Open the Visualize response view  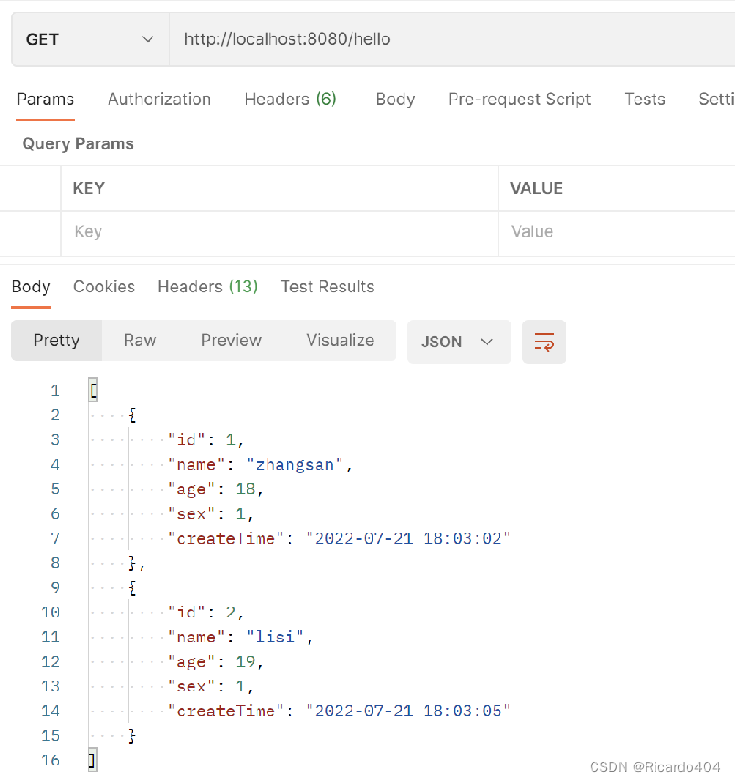[x=340, y=341]
